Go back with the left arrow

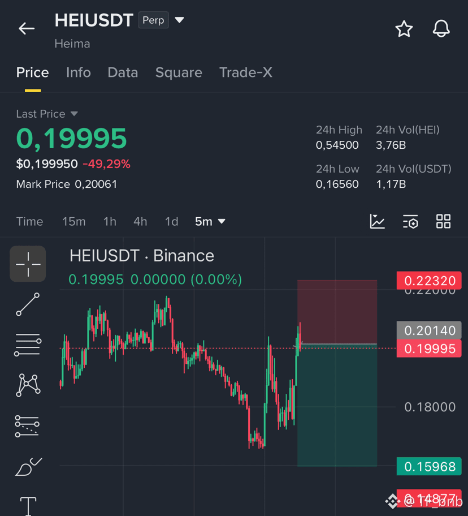(27, 29)
